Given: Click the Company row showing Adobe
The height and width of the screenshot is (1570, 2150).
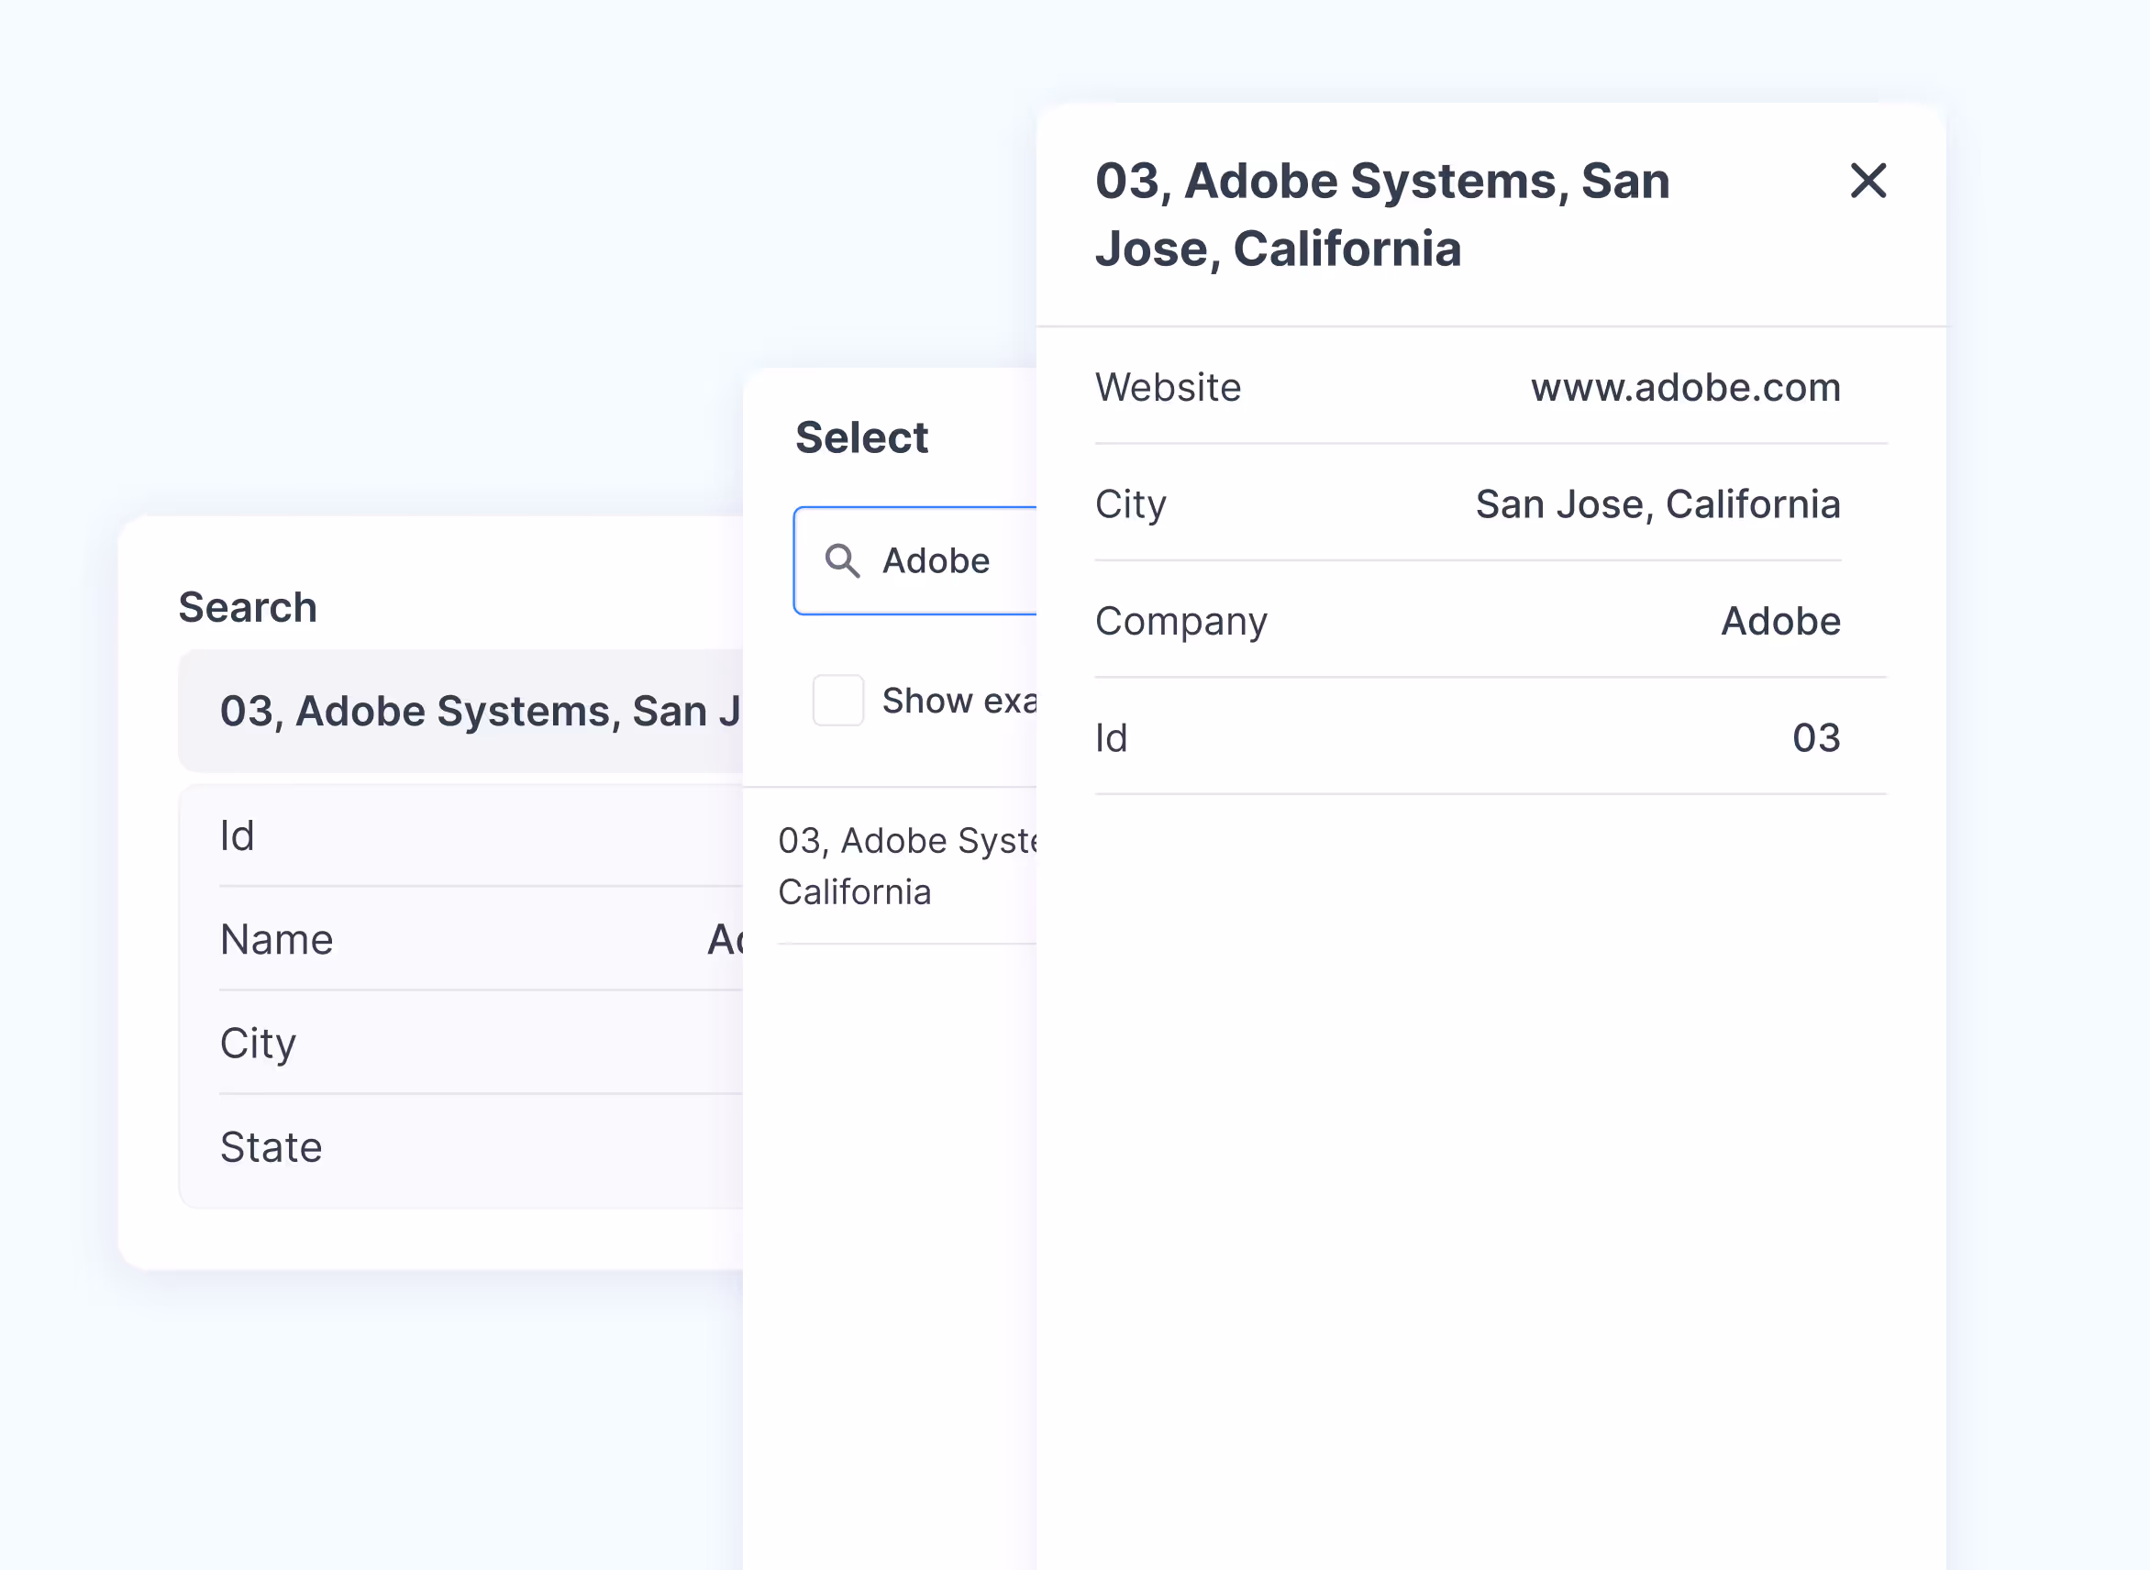Looking at the screenshot, I should point(1181,622).
